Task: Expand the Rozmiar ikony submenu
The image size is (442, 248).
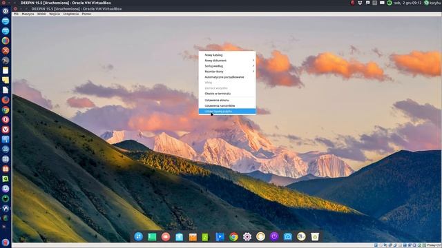Action: [227, 72]
